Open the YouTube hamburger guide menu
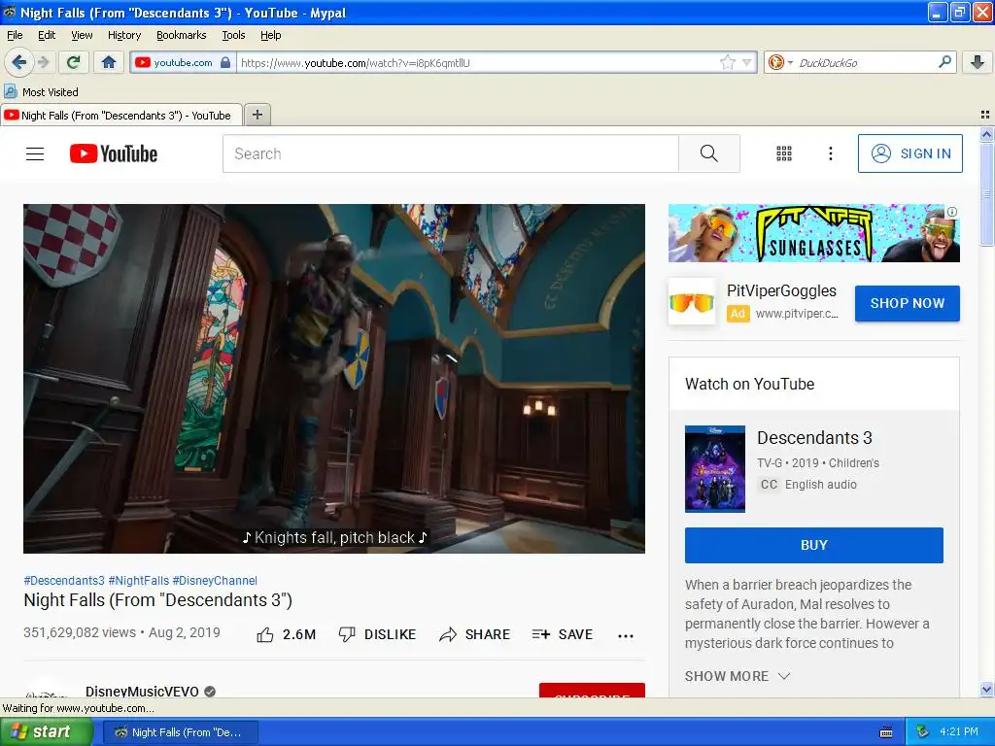Viewport: 995px width, 746px height. point(35,153)
